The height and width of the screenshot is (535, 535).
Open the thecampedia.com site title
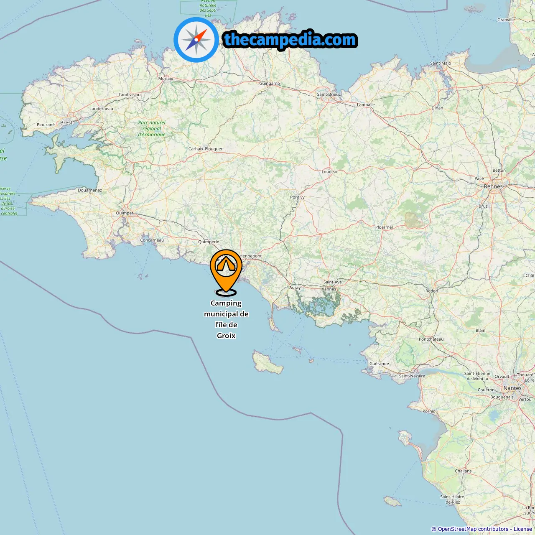click(x=290, y=40)
